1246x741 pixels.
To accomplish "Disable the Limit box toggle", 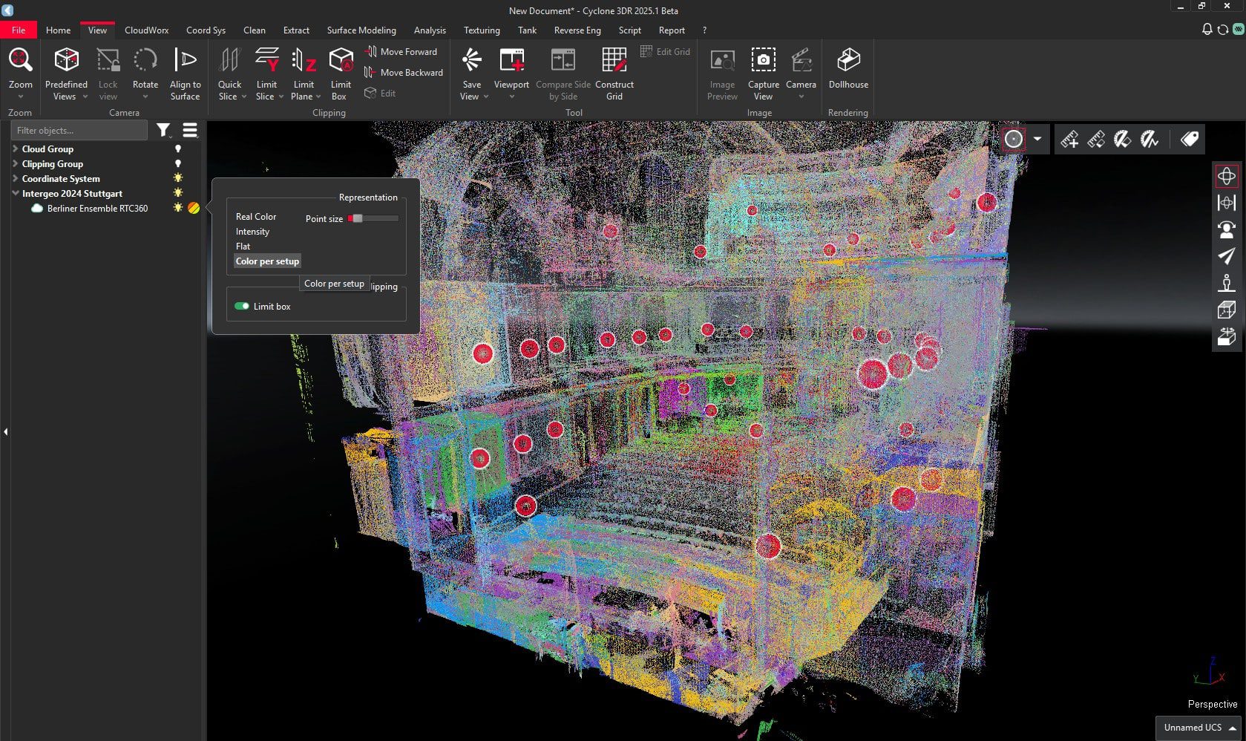I will tap(242, 305).
